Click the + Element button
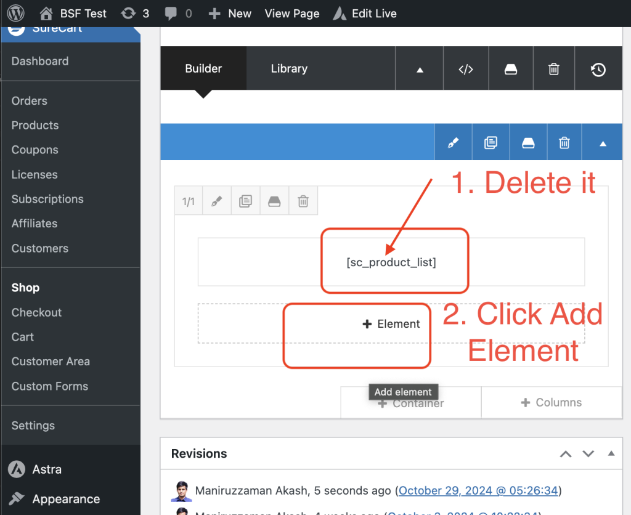 point(391,324)
